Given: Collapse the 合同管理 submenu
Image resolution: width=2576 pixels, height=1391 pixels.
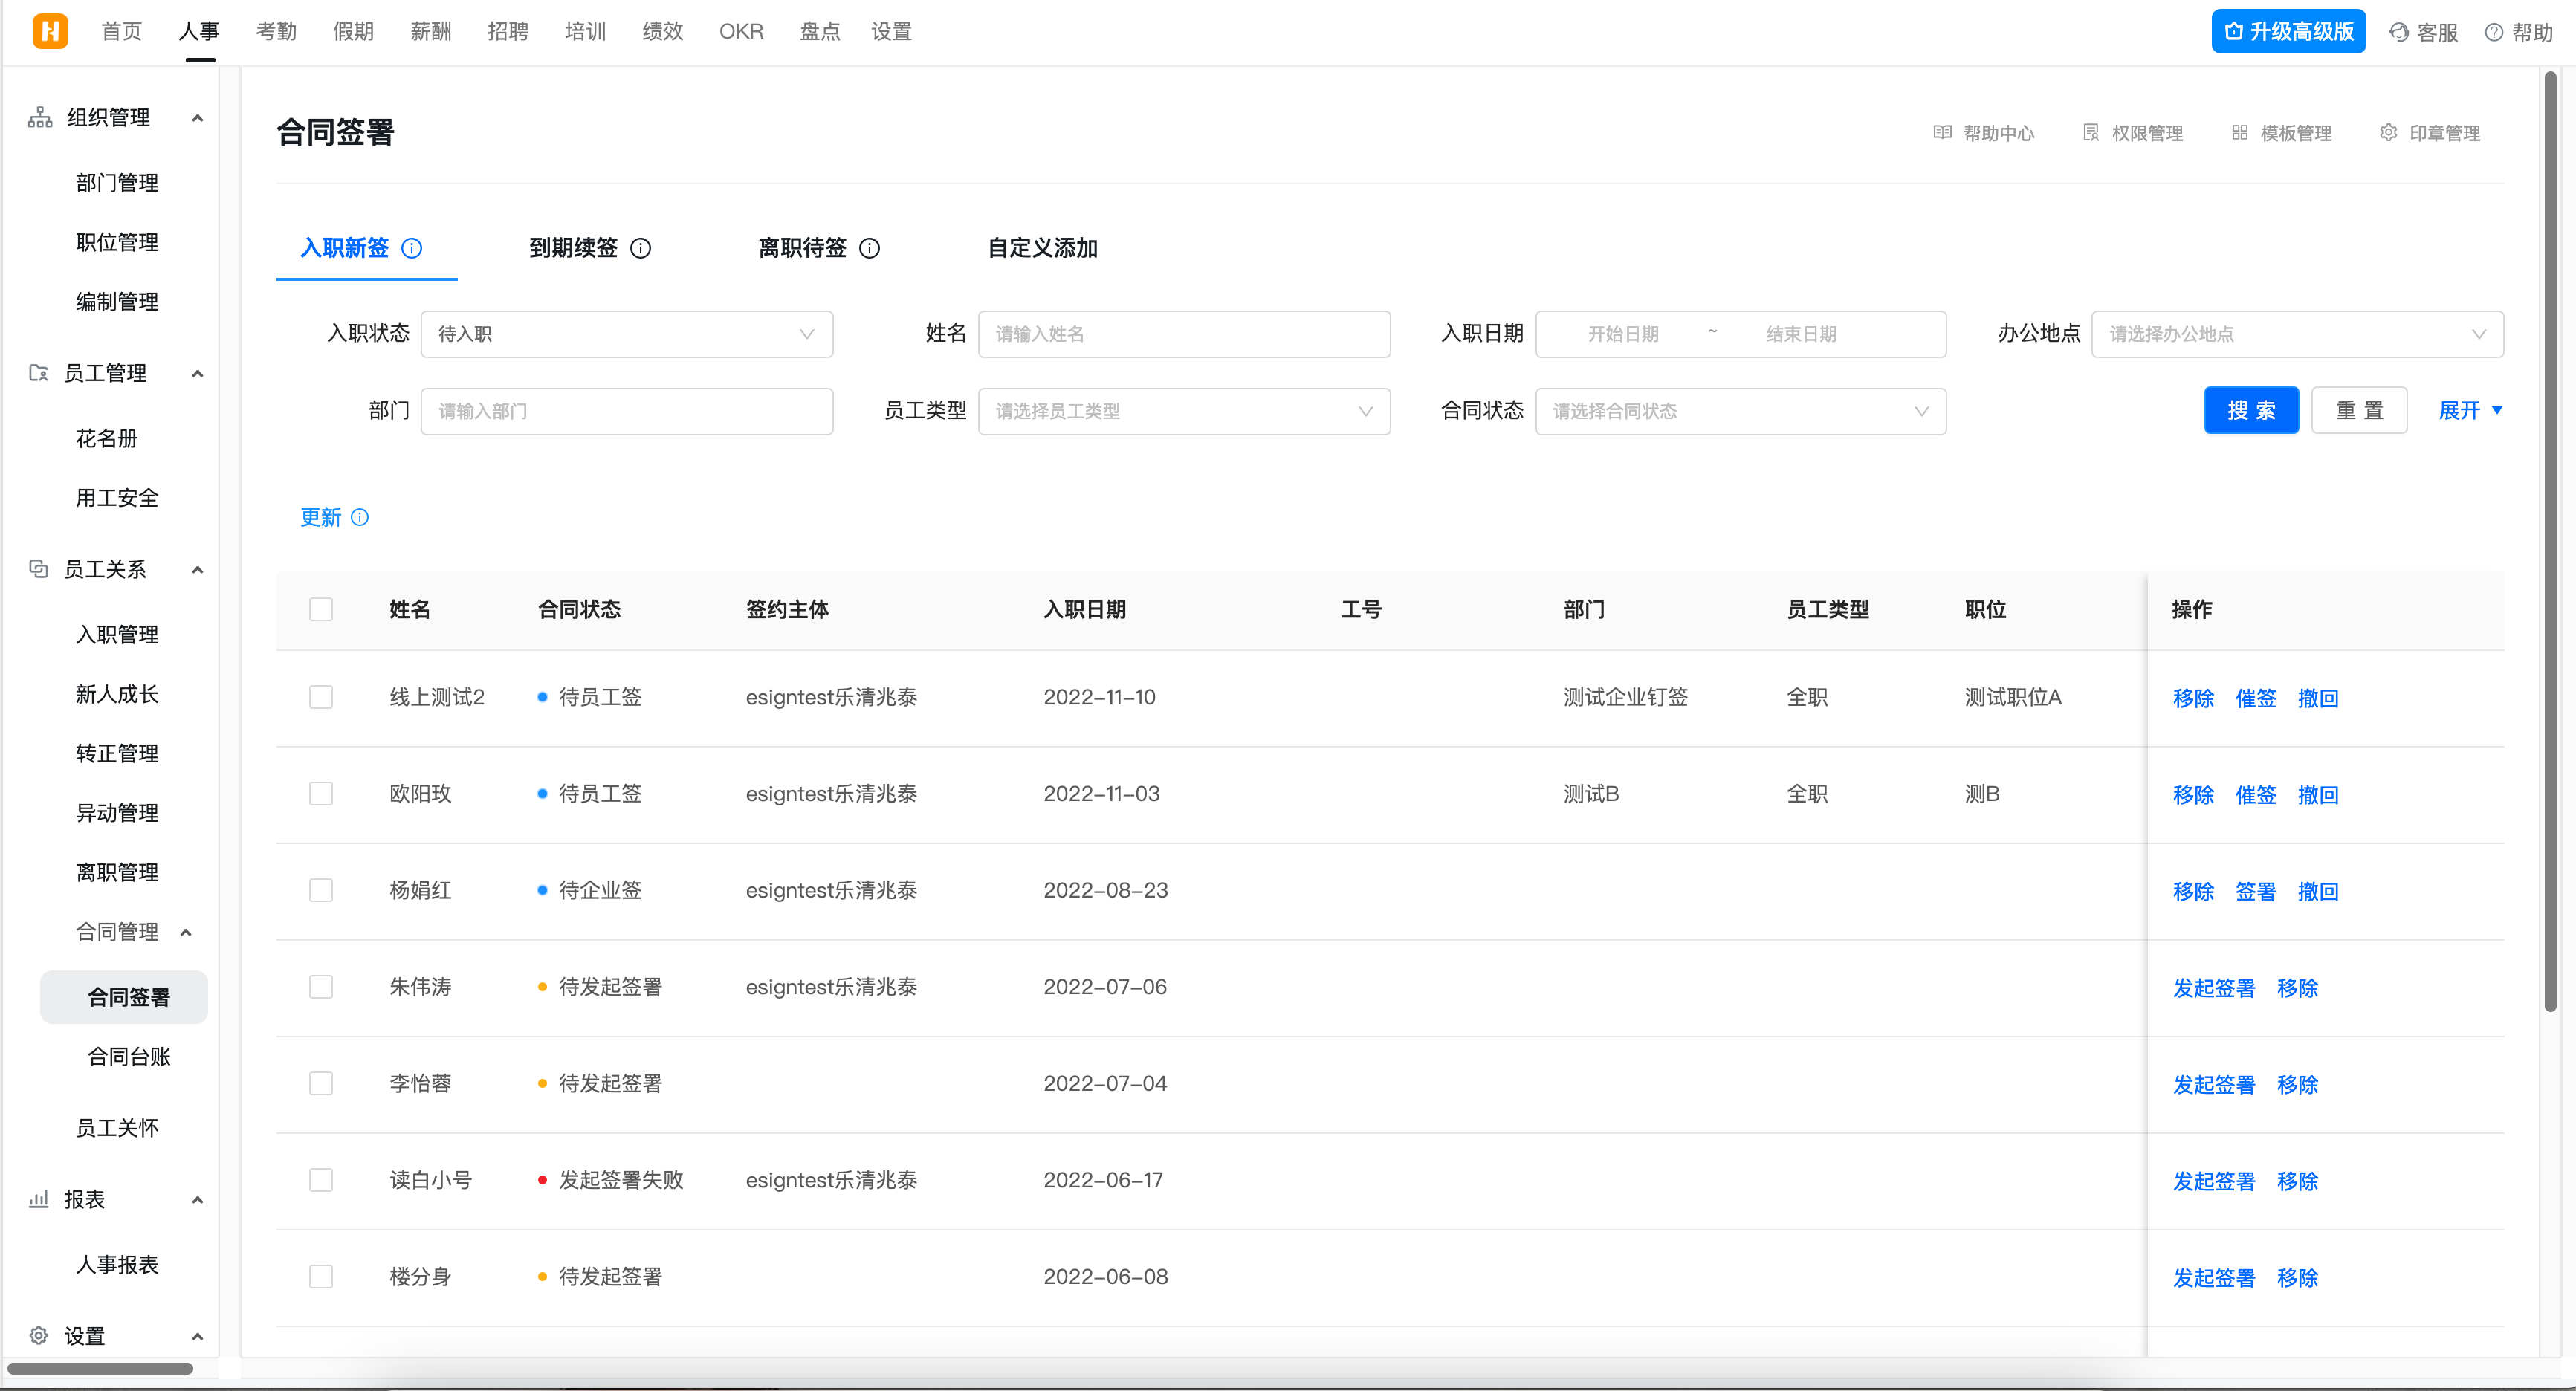Looking at the screenshot, I should click(186, 932).
